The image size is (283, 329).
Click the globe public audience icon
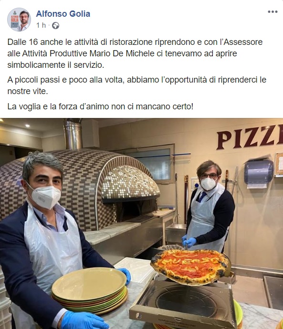point(55,26)
